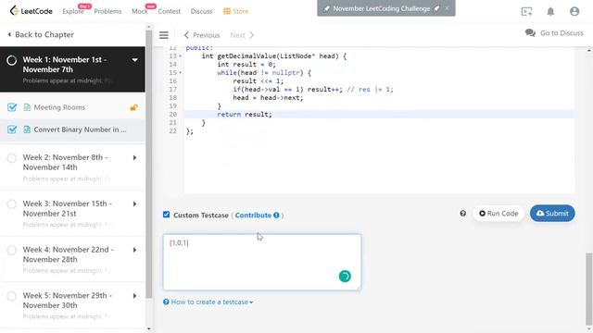Open the Store menu item
593x333 pixels.
tap(236, 11)
